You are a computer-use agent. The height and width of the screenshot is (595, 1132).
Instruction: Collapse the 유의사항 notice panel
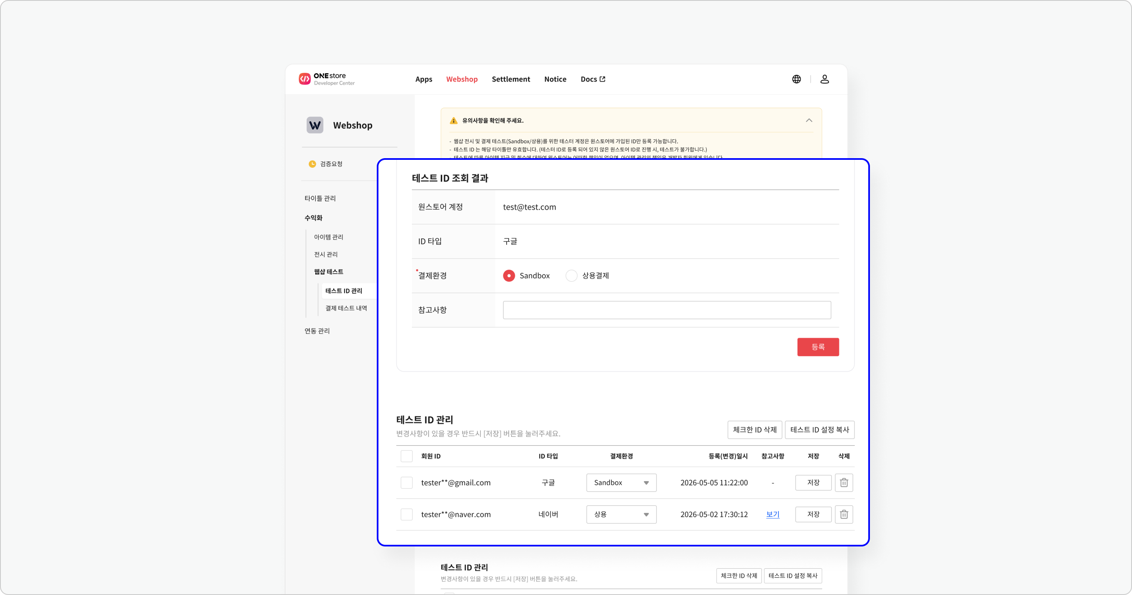pyautogui.click(x=808, y=121)
